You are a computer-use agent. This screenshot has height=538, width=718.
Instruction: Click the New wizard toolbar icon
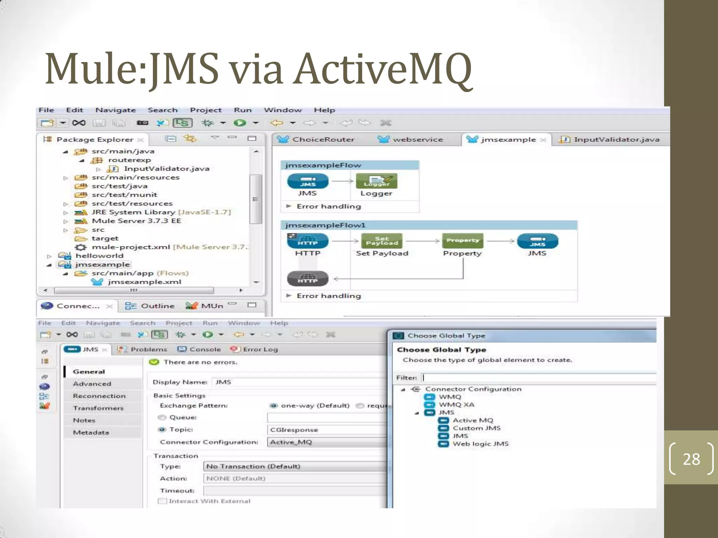47,123
